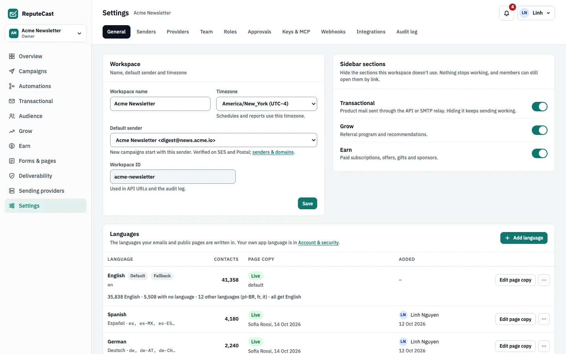This screenshot has width=566, height=354.
Task: Switch to the Audit log tab
Action: point(407,32)
